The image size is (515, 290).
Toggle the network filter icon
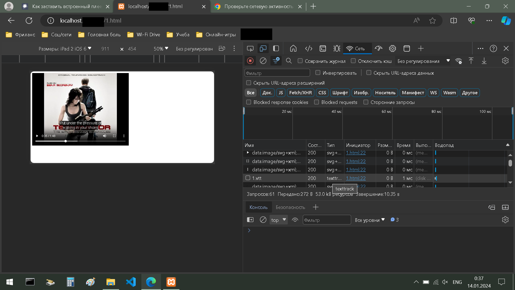click(x=276, y=61)
